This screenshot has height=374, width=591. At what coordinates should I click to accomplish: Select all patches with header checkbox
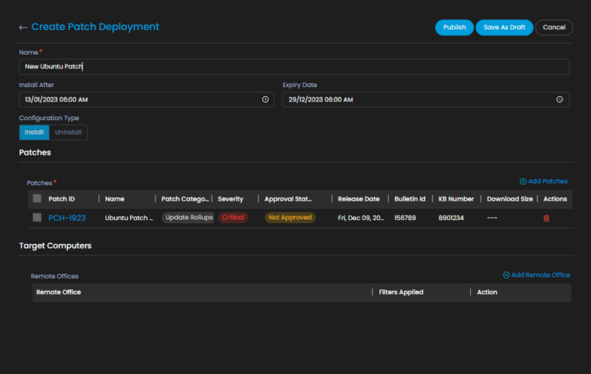coord(37,199)
